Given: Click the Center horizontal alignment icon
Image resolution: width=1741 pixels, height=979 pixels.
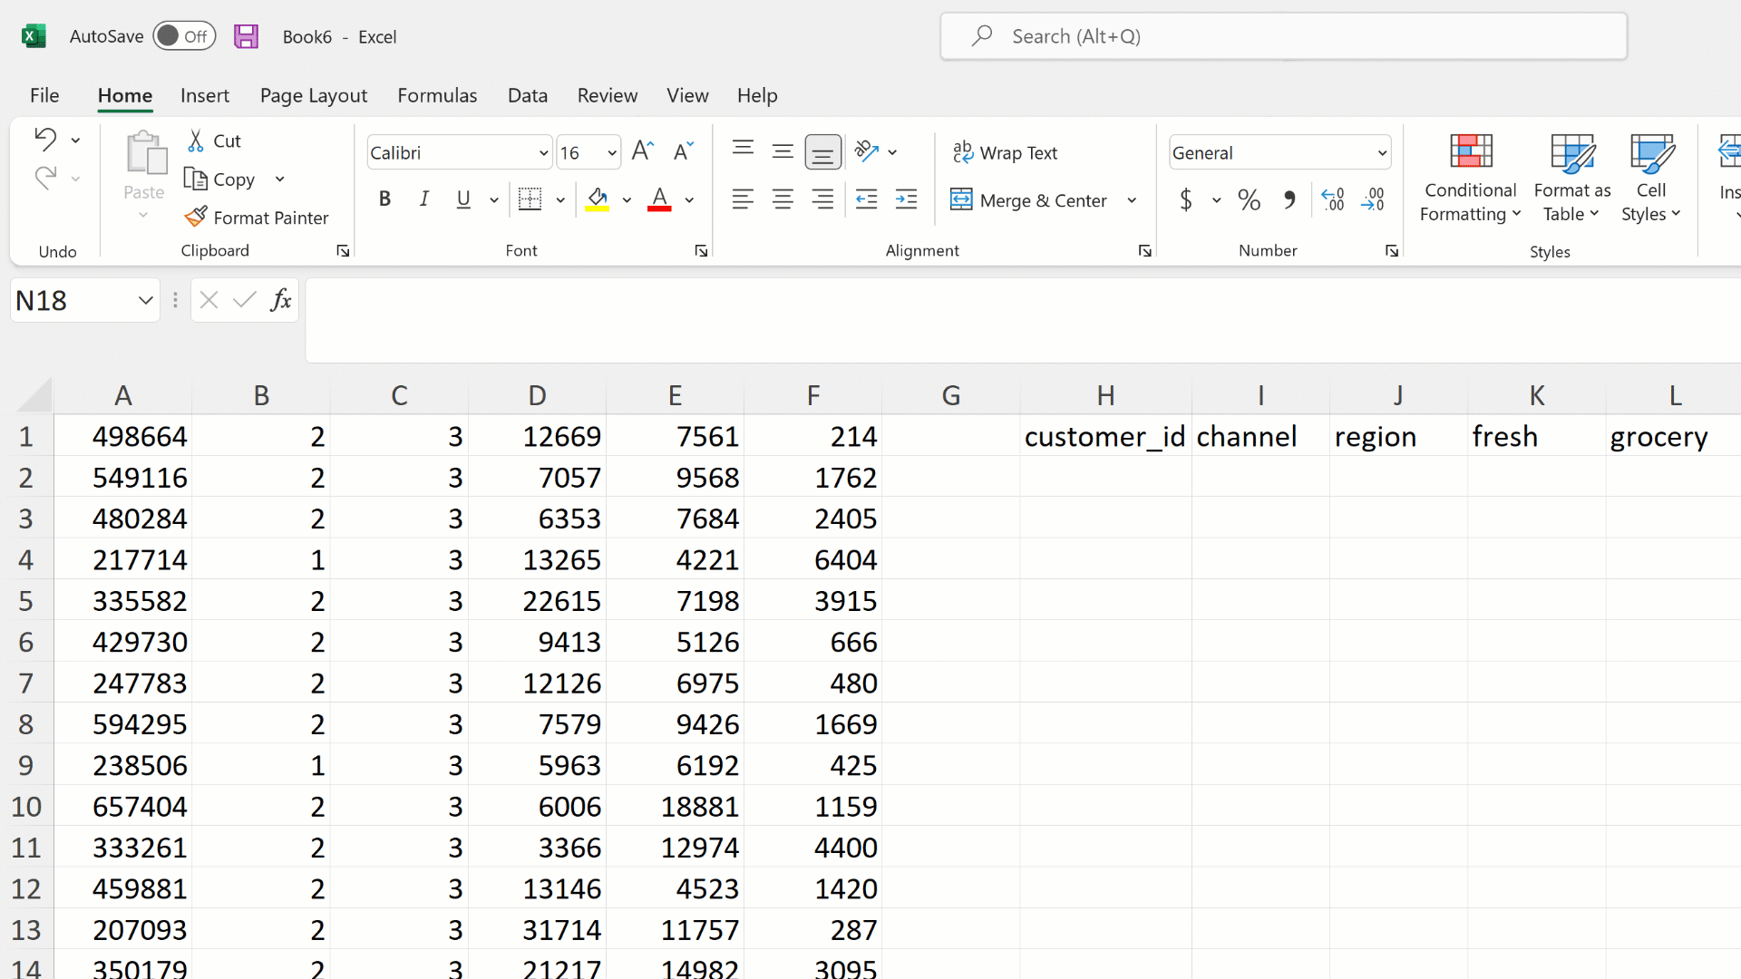Looking at the screenshot, I should click(783, 199).
